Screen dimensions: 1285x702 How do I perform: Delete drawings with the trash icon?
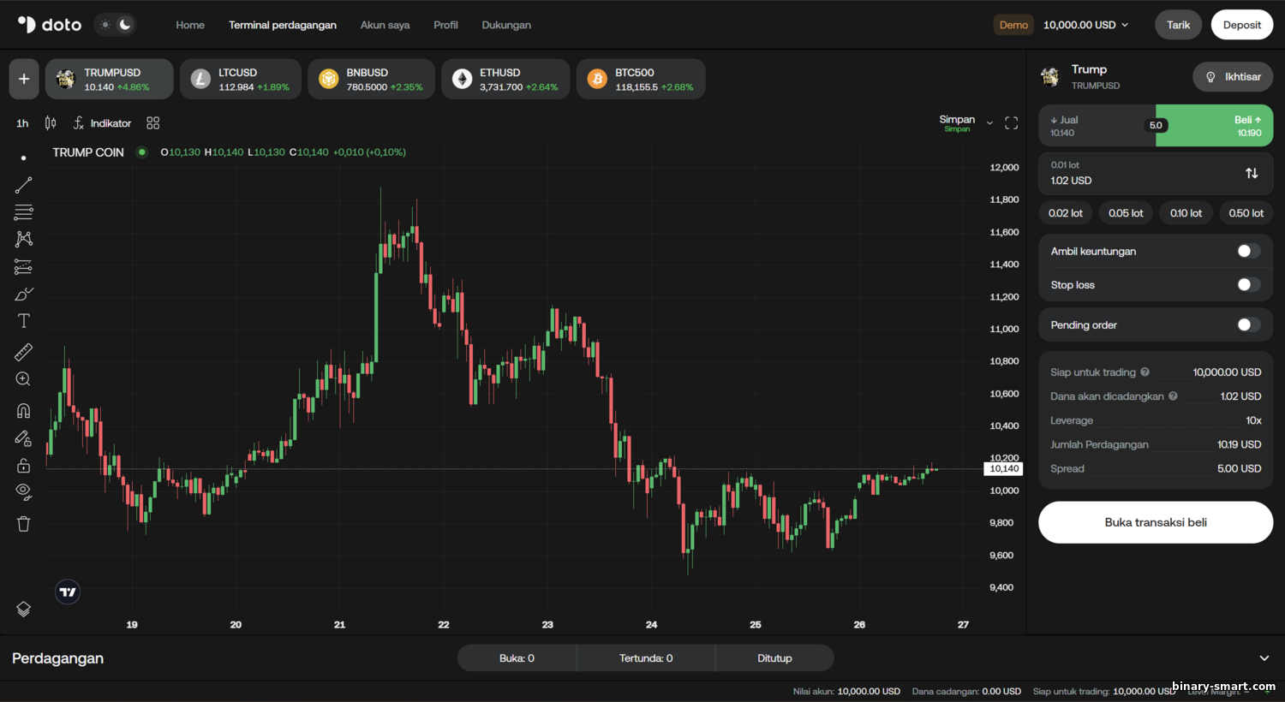pyautogui.click(x=23, y=524)
